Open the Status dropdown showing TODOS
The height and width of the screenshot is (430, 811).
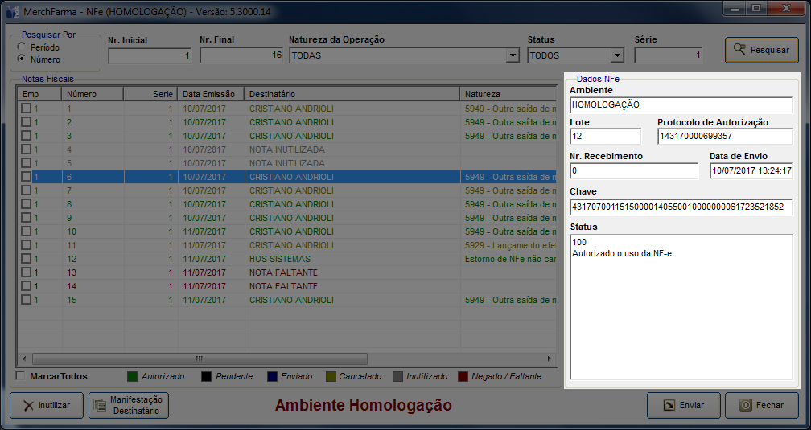pos(617,56)
